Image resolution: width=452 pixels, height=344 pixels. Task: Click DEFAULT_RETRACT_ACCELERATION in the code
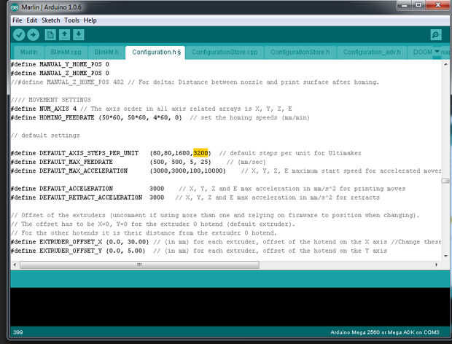[90, 198]
